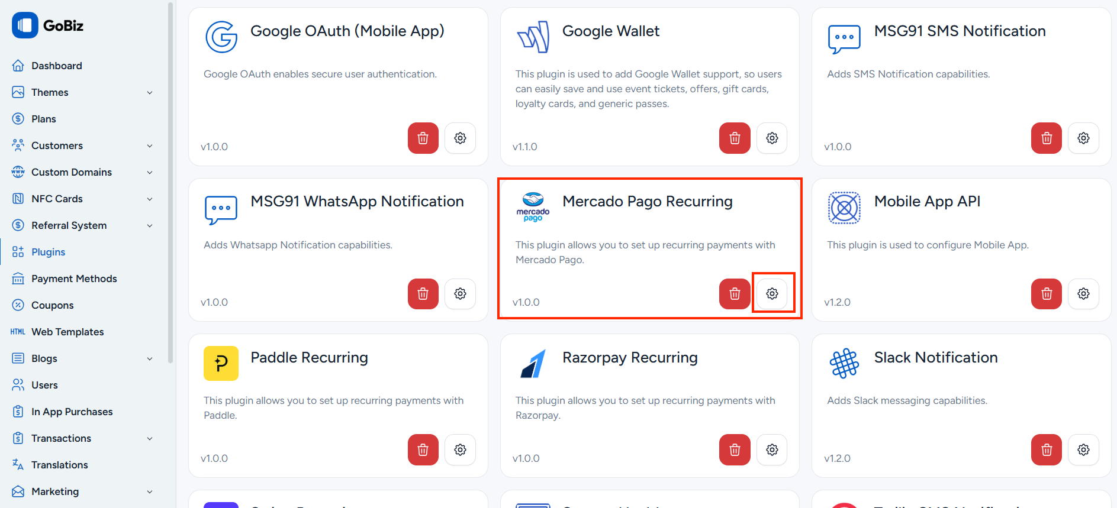
Task: Open Google OAuth plugin settings gear
Action: point(460,138)
